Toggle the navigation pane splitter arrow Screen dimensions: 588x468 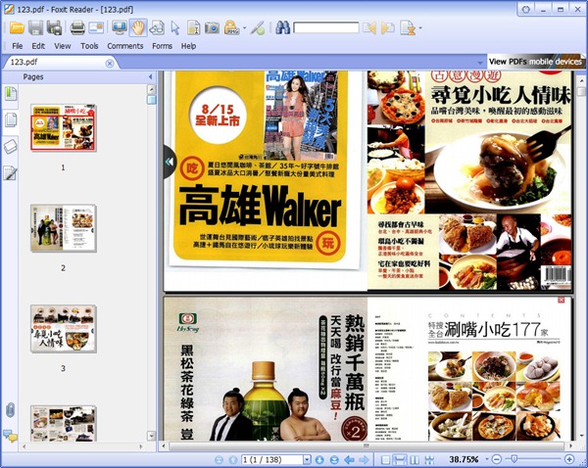tap(169, 162)
